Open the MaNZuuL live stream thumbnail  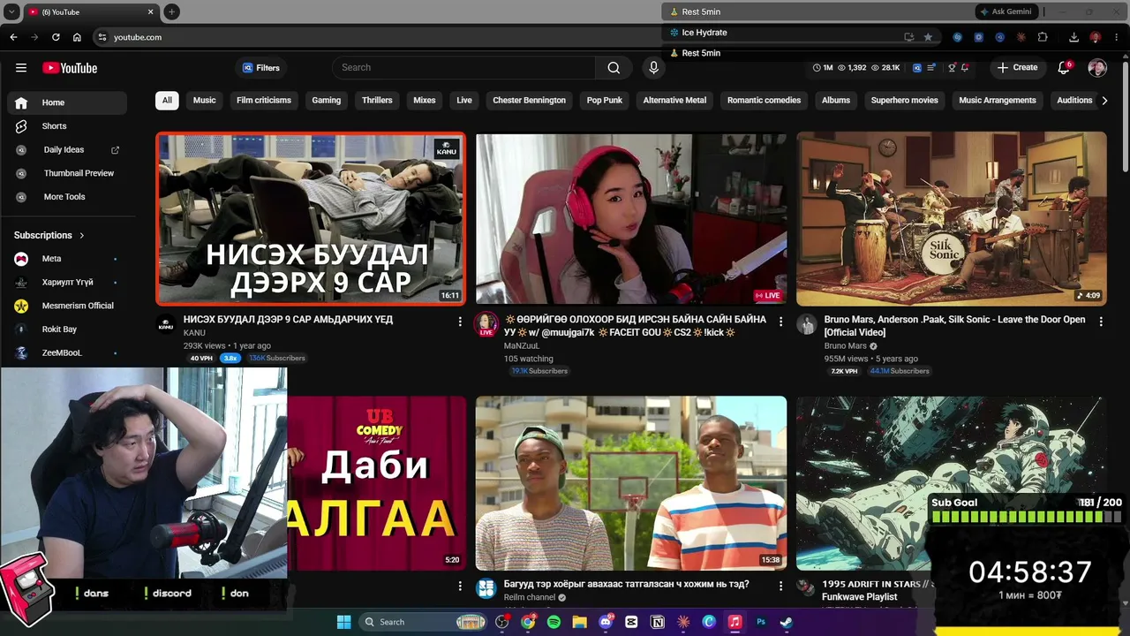click(631, 219)
